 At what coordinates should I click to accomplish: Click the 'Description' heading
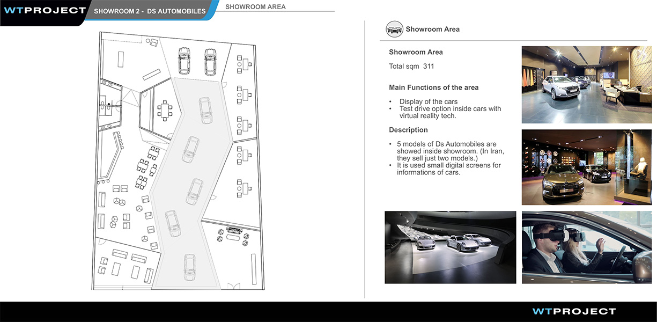[x=408, y=130]
